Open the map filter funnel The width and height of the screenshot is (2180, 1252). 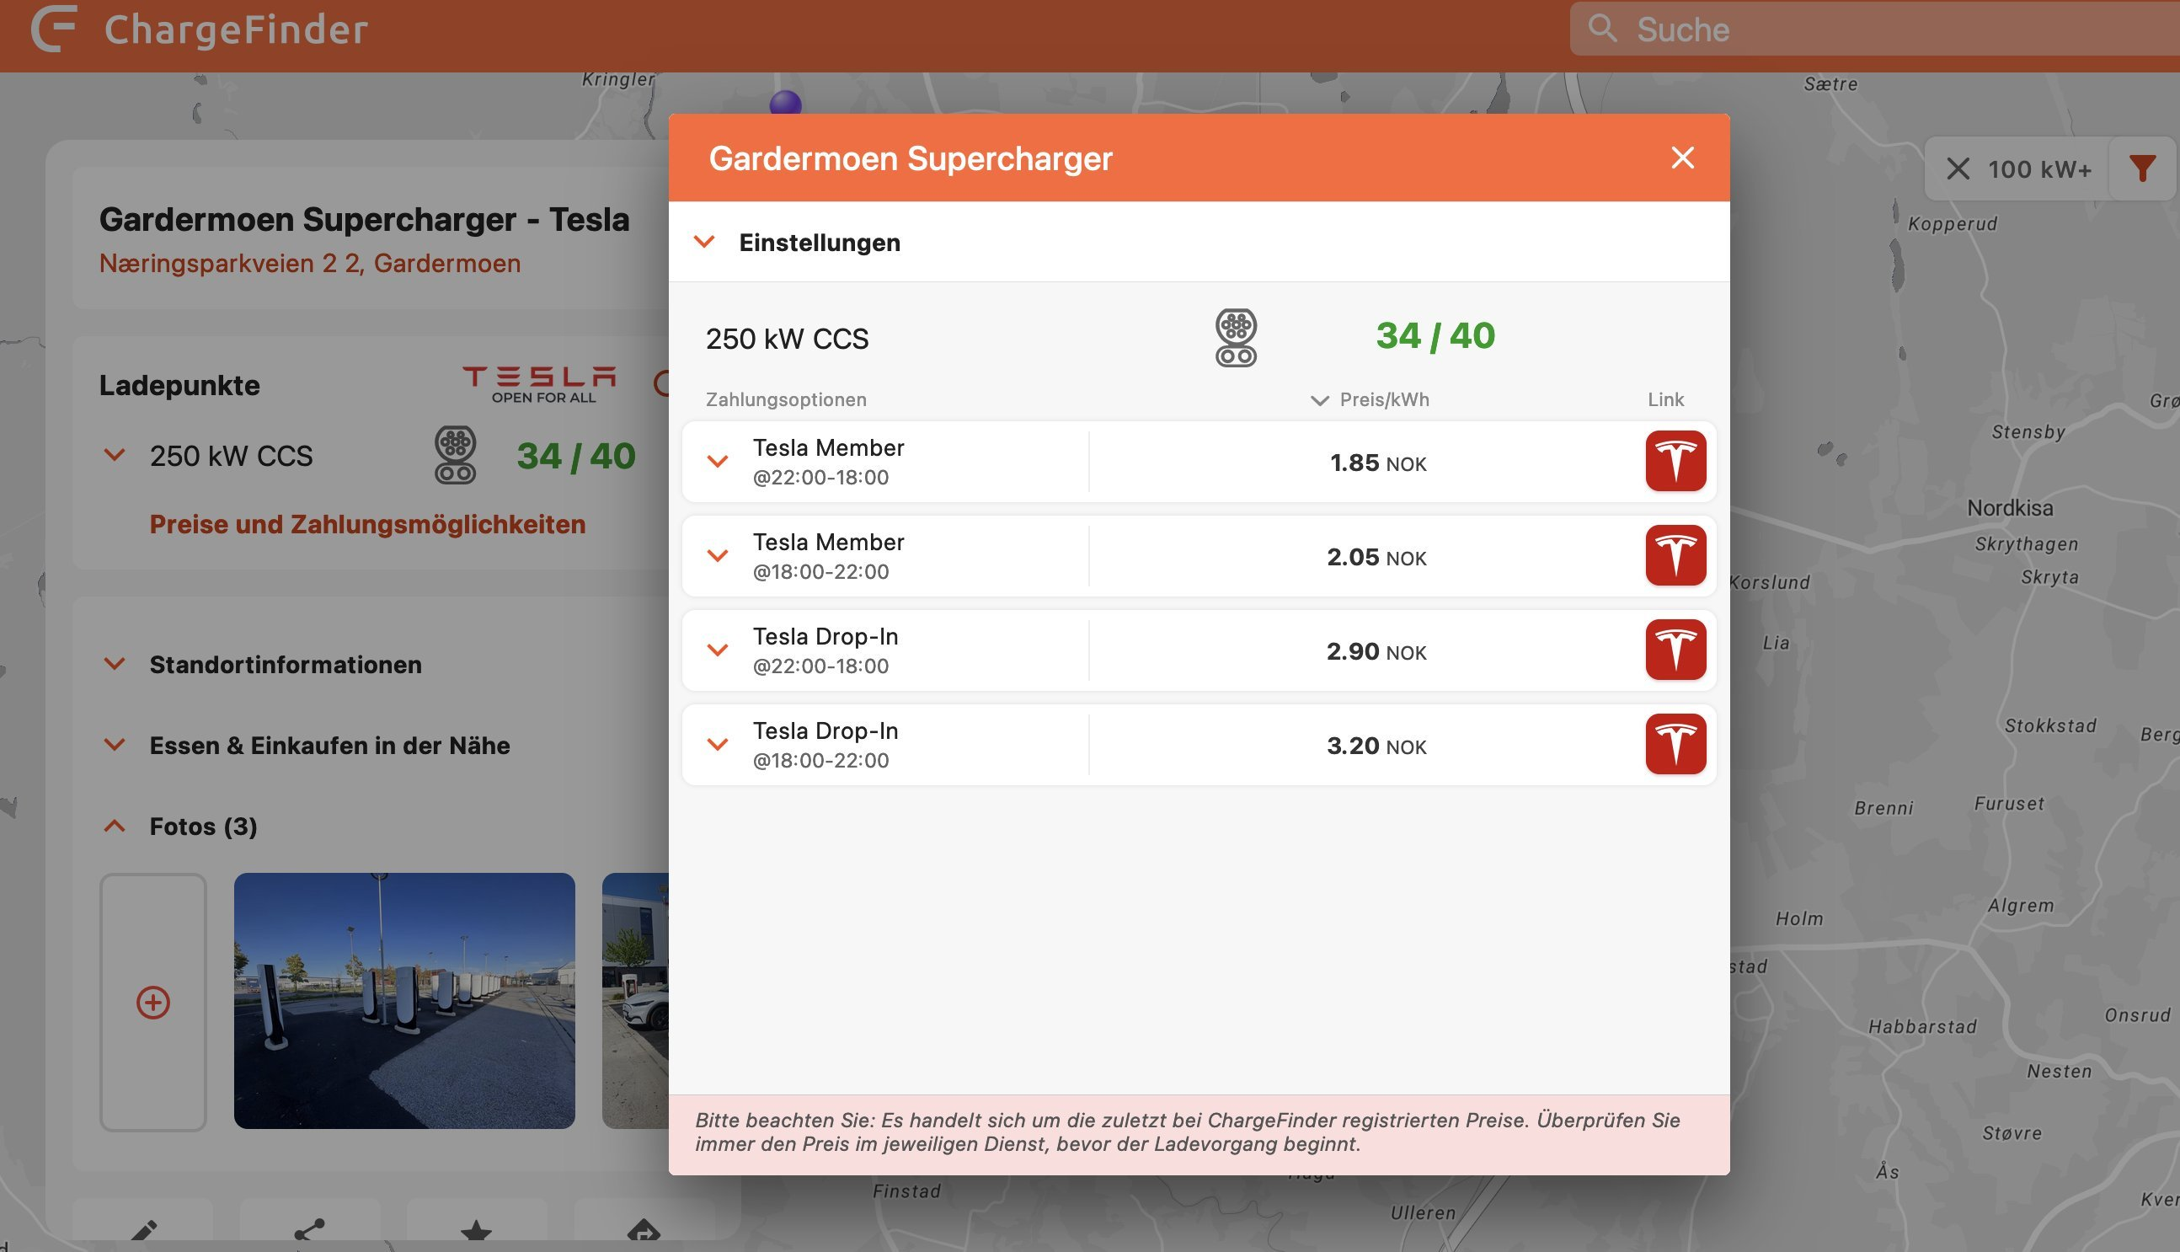tap(2141, 169)
